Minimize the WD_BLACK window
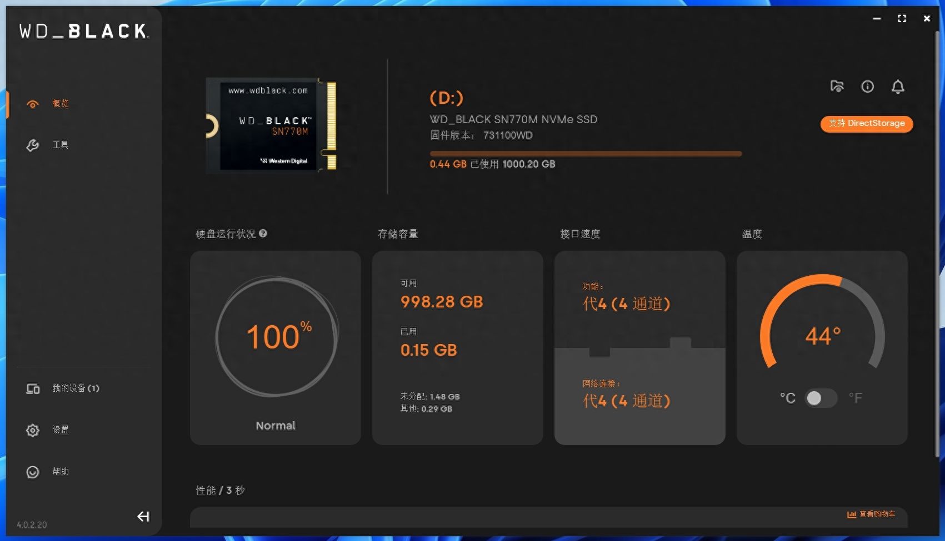The height and width of the screenshot is (541, 945). click(877, 19)
